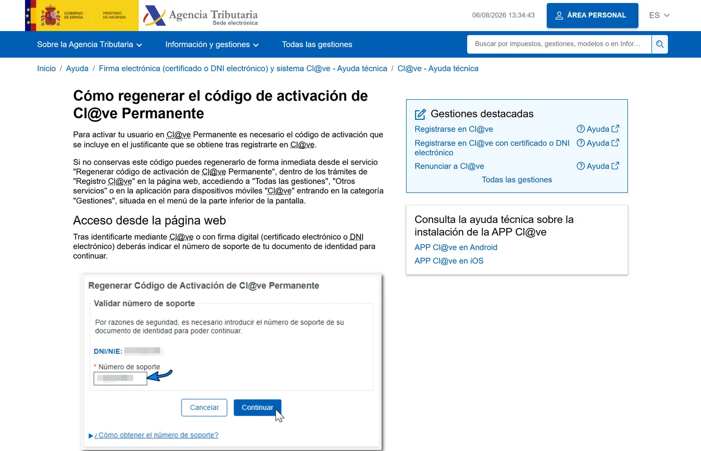Open Todas las gestiones link in sidebar box
Image resolution: width=701 pixels, height=451 pixels.
517,179
